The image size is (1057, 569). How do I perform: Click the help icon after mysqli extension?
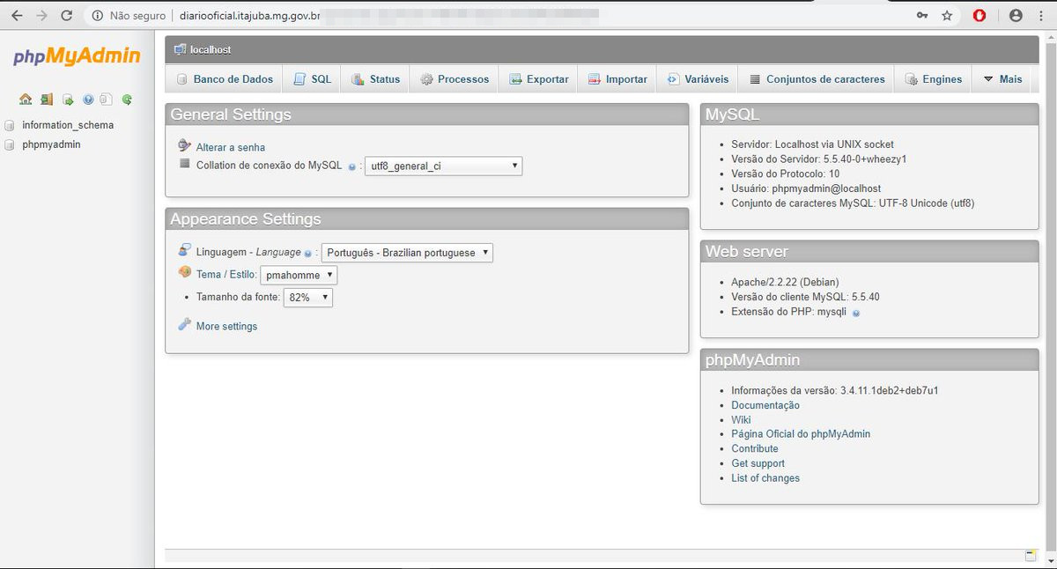tap(856, 313)
